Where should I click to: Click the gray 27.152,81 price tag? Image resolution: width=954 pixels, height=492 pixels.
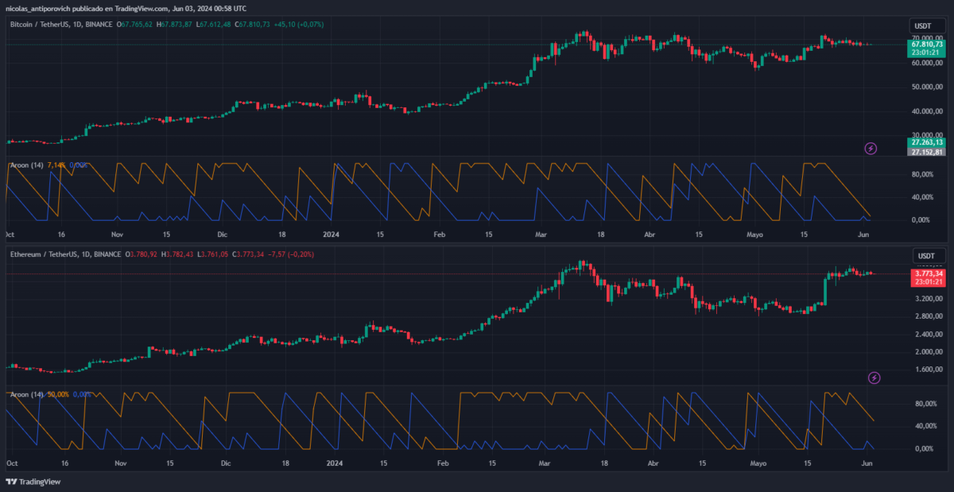click(927, 152)
